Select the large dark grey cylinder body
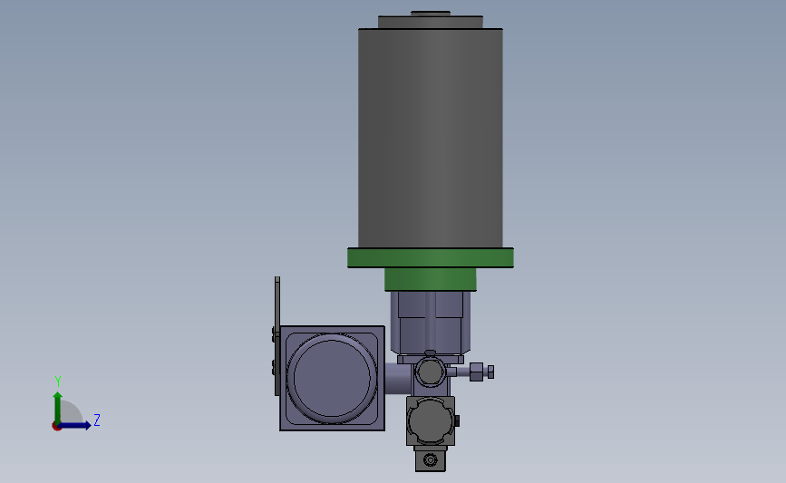 pos(431,139)
